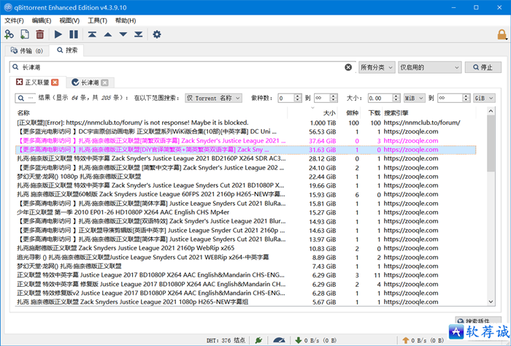
Task: Open 仅 Torrent 名称 search scope dropdown
Action: click(213, 98)
